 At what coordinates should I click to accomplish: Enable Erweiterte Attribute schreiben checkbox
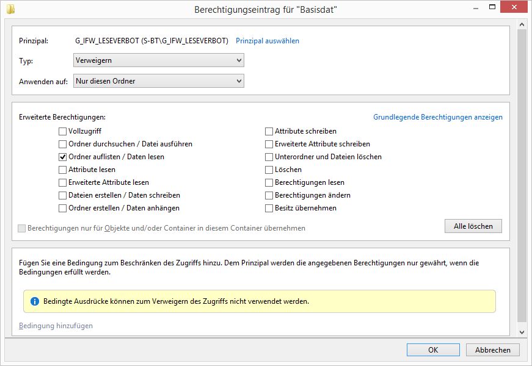pos(269,144)
